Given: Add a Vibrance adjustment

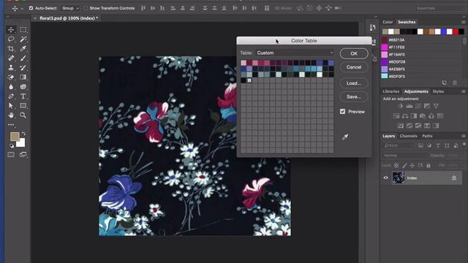Looking at the screenshot, I should [436, 106].
